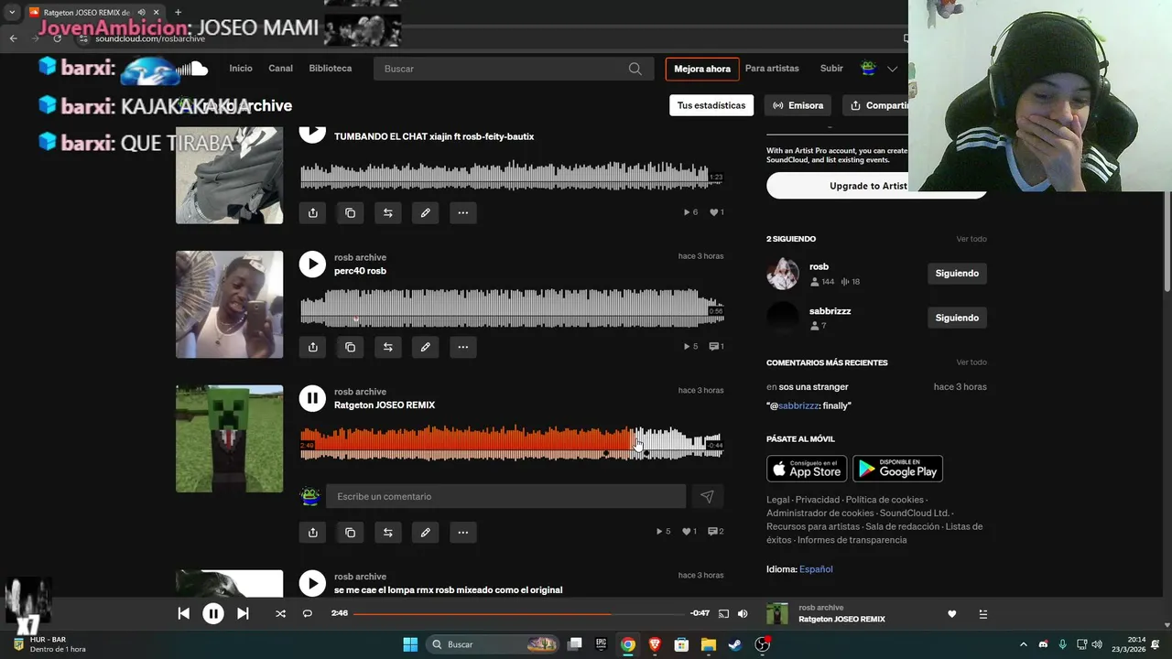Play the perc40 rosb track
The image size is (1172, 659).
tap(312, 265)
